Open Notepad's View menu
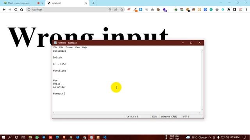The width and height of the screenshot is (250, 140). 77,47
